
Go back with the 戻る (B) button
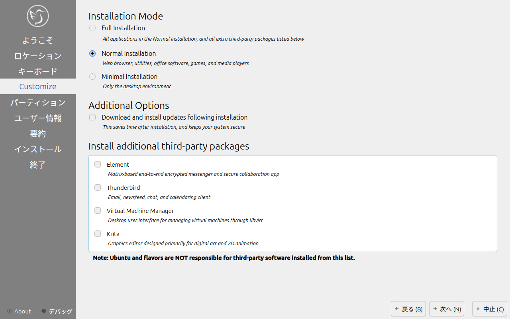[408, 309]
